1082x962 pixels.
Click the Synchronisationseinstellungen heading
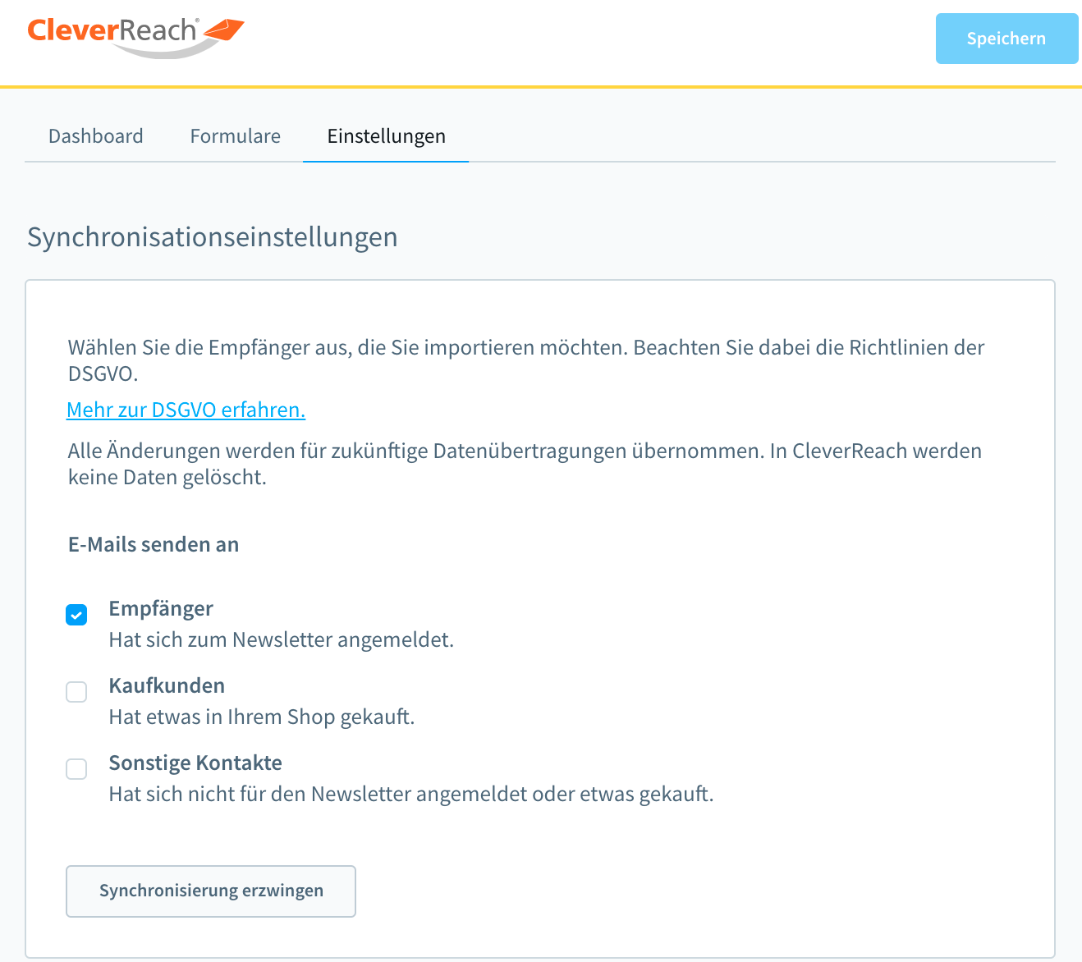point(213,236)
